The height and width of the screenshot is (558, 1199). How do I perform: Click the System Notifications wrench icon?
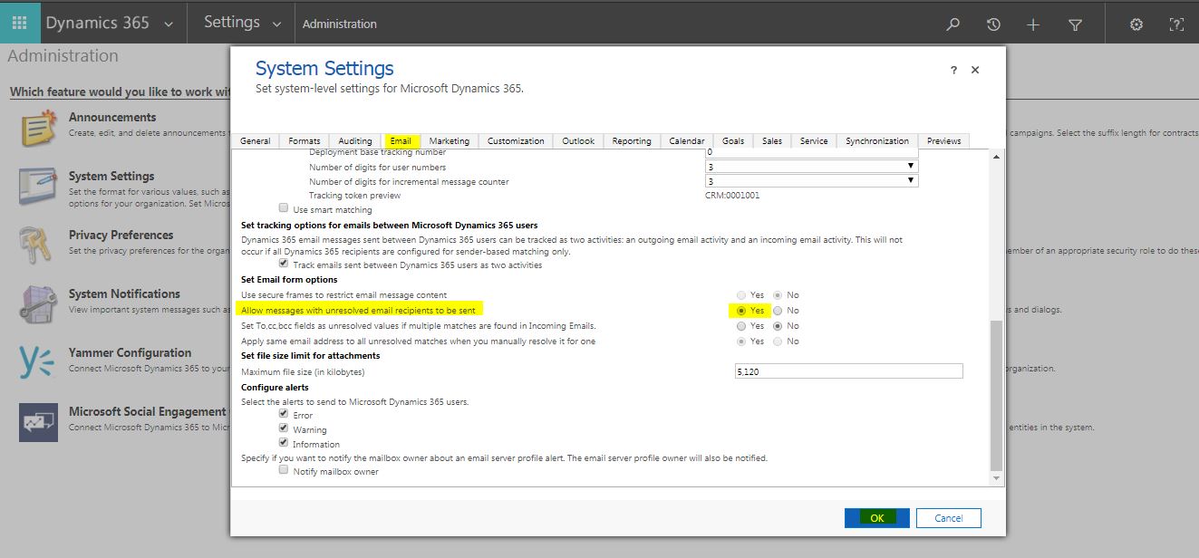[x=38, y=304]
